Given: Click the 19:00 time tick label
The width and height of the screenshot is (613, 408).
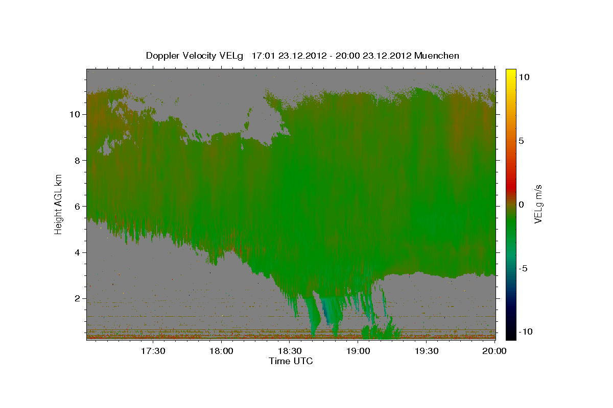Looking at the screenshot, I should click(x=358, y=351).
